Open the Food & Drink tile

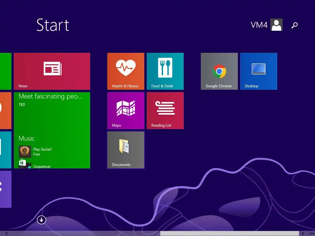coord(165,71)
